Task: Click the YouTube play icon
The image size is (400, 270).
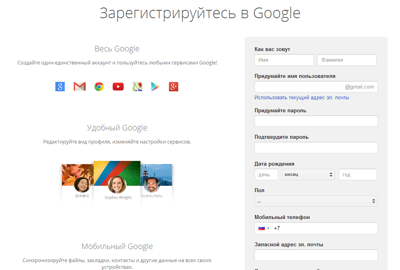Action: 118,87
